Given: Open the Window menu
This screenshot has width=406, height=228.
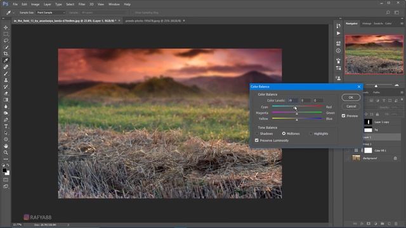Looking at the screenshot, I should tap(114, 4).
